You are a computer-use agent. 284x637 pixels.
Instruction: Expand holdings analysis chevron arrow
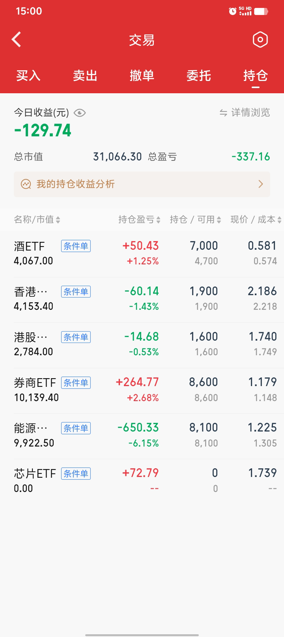[260, 184]
